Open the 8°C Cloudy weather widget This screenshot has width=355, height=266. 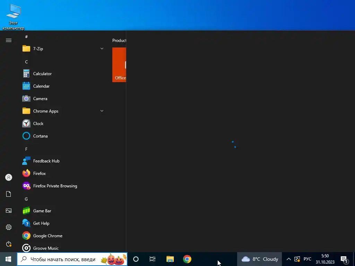pos(260,259)
